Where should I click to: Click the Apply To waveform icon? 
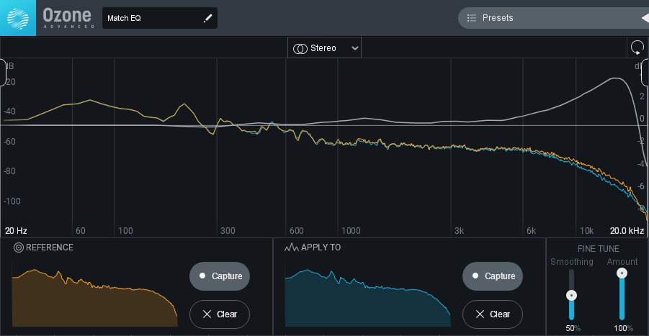tap(292, 248)
